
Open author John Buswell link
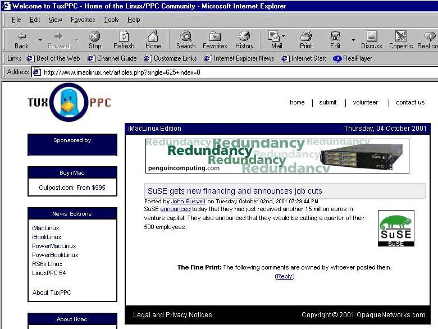point(188,202)
